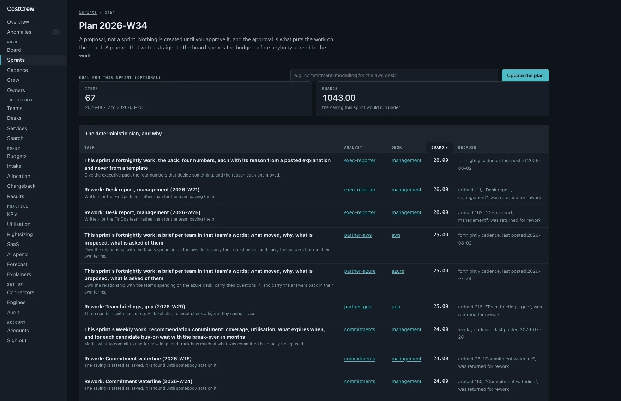Focus the sprint goal input field
The height and width of the screenshot is (401, 621).
(x=394, y=75)
